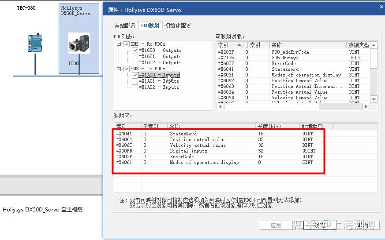
Task: Click Hollysys DX50D_Servo 至主视图 link
Action: [x=42, y=209]
